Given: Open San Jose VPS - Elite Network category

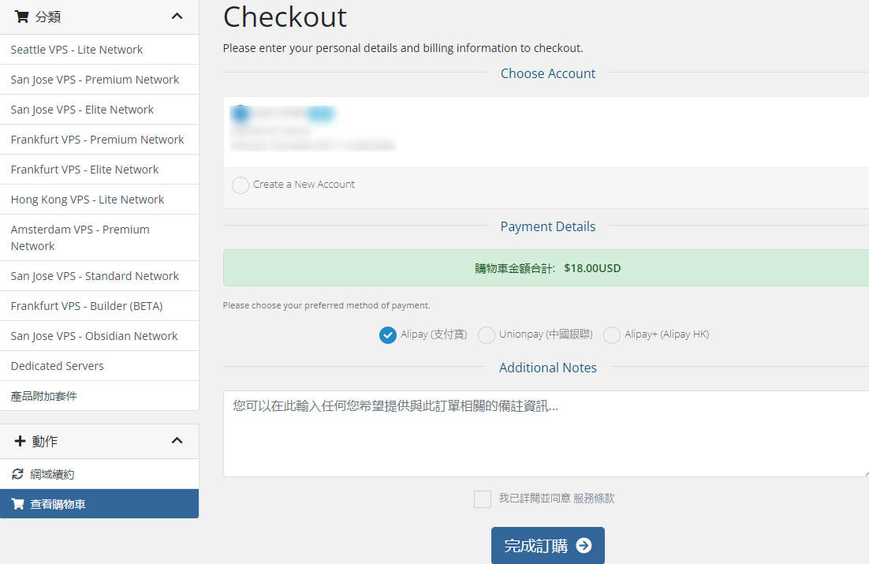Looking at the screenshot, I should (99, 110).
